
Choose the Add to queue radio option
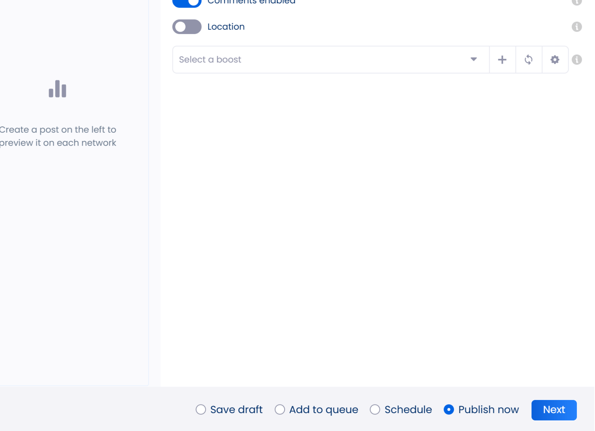pos(280,409)
